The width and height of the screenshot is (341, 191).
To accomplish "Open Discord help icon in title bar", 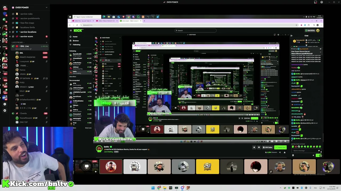I will point(322,2).
